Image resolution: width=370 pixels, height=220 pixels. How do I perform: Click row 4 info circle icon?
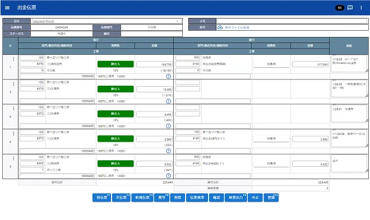[168, 151]
